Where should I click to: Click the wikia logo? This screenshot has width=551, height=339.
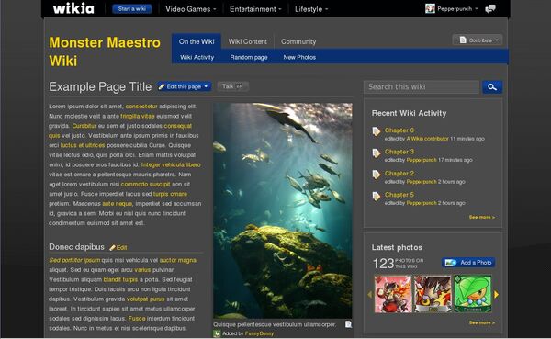click(73, 8)
